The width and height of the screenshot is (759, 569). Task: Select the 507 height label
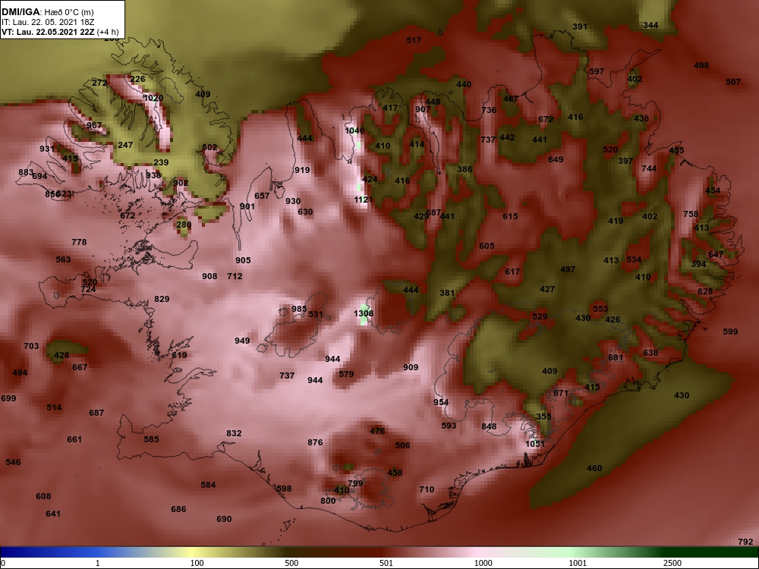733,82
